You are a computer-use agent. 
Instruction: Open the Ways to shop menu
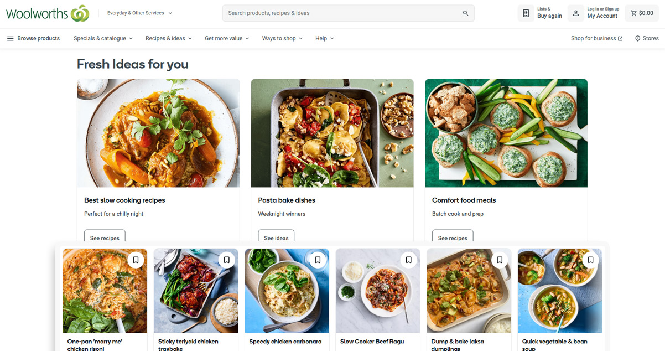282,38
